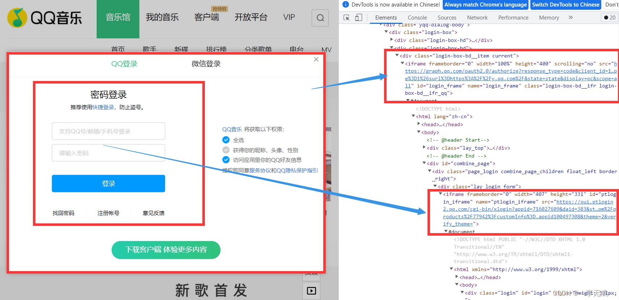Viewport: 619px width, 300px height.
Task: Click the video player icon below the dialog
Action: [x=311, y=291]
